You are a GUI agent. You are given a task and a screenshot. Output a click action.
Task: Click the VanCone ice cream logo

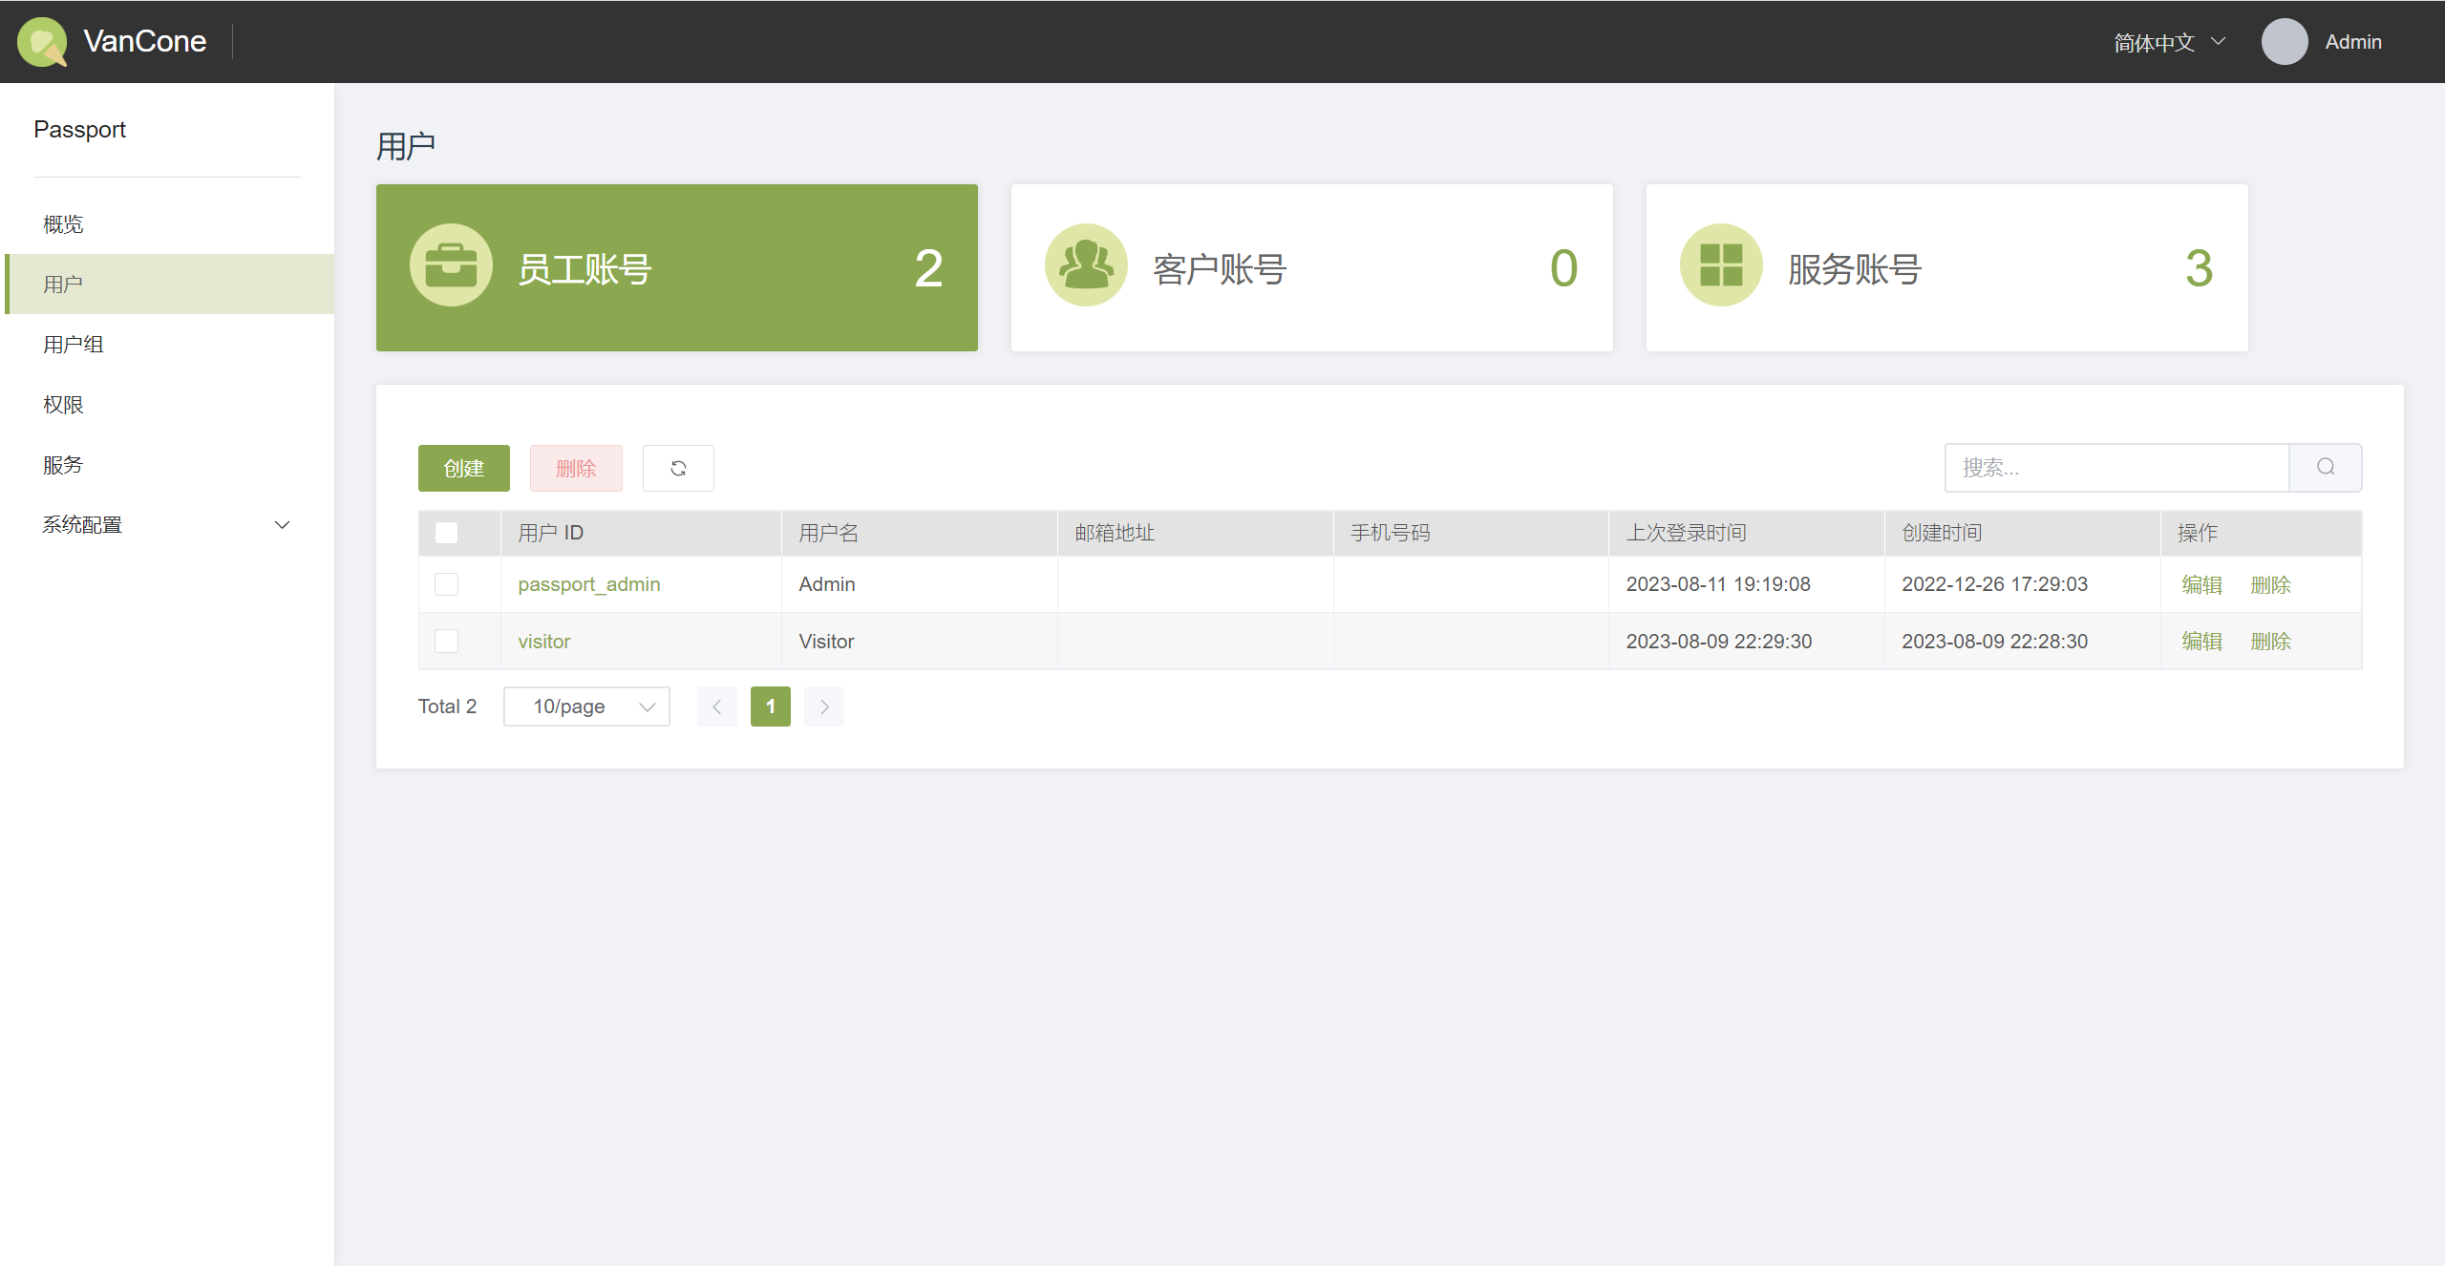pyautogui.click(x=42, y=42)
